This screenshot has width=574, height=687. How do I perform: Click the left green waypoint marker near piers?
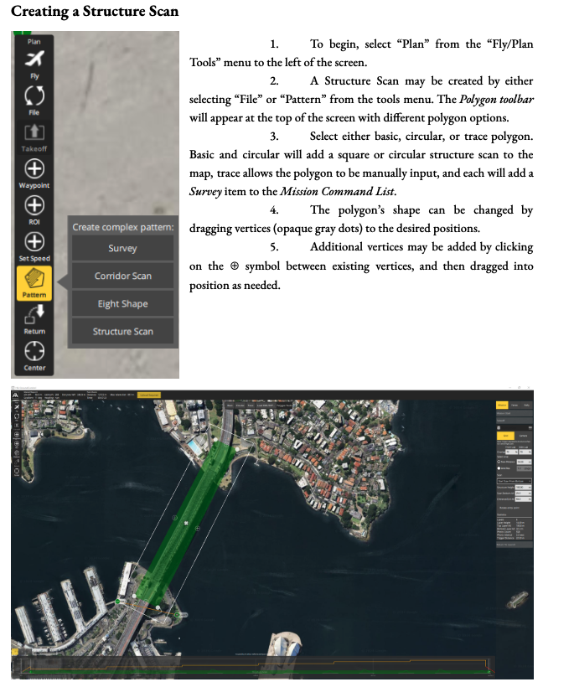117,602
